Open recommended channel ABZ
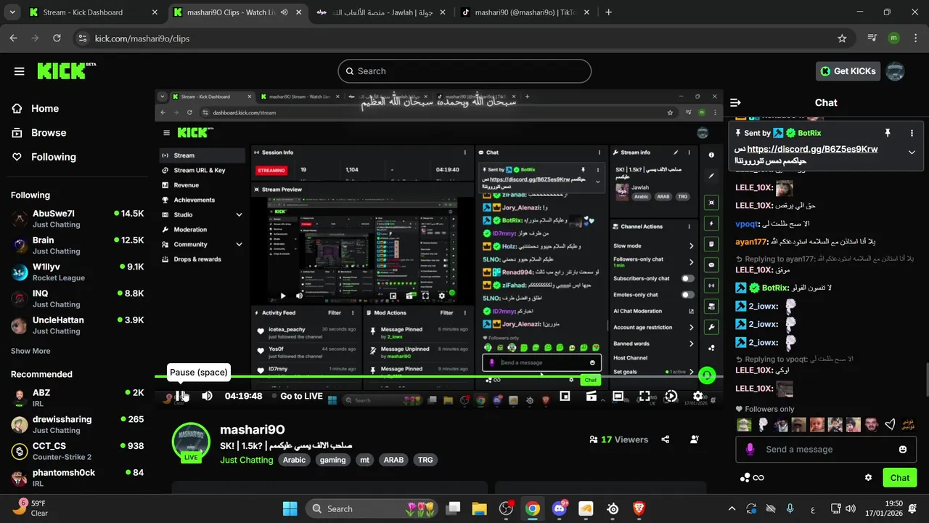Screen dimensions: 929x523 click(77, 398)
